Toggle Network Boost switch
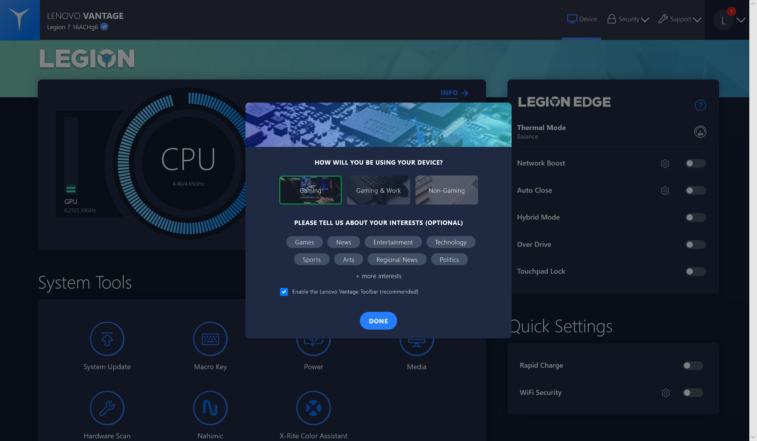This screenshot has width=757, height=441. [x=695, y=163]
